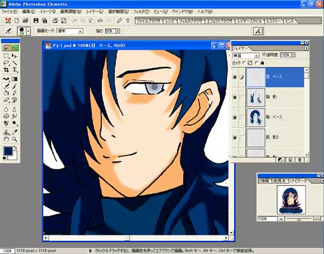Select the Pencil tool
This screenshot has height=254, width=324.
(x=15, y=93)
